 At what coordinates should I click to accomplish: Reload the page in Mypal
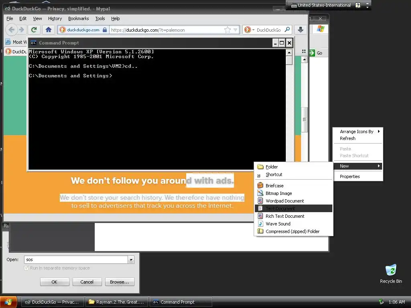click(34, 30)
